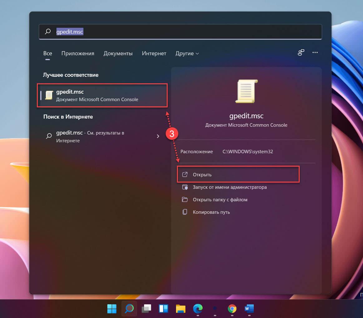Select the gpedit.msc best match result
Image resolution: width=363 pixels, height=318 pixels.
(102, 95)
